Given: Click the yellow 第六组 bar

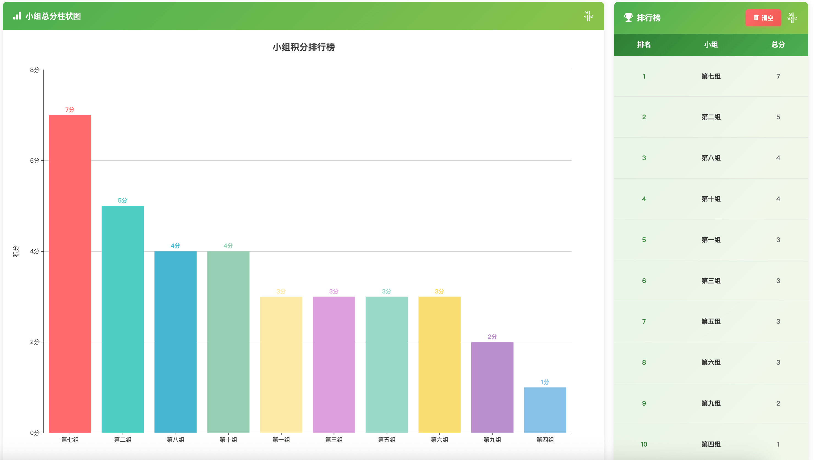Looking at the screenshot, I should point(439,364).
